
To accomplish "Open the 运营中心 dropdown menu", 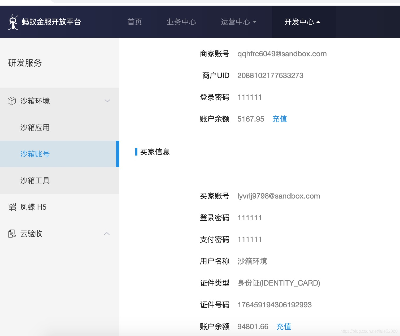I will (x=238, y=22).
